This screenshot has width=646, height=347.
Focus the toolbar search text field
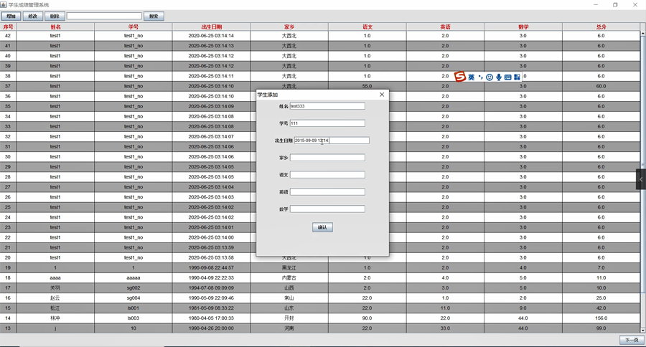click(104, 16)
